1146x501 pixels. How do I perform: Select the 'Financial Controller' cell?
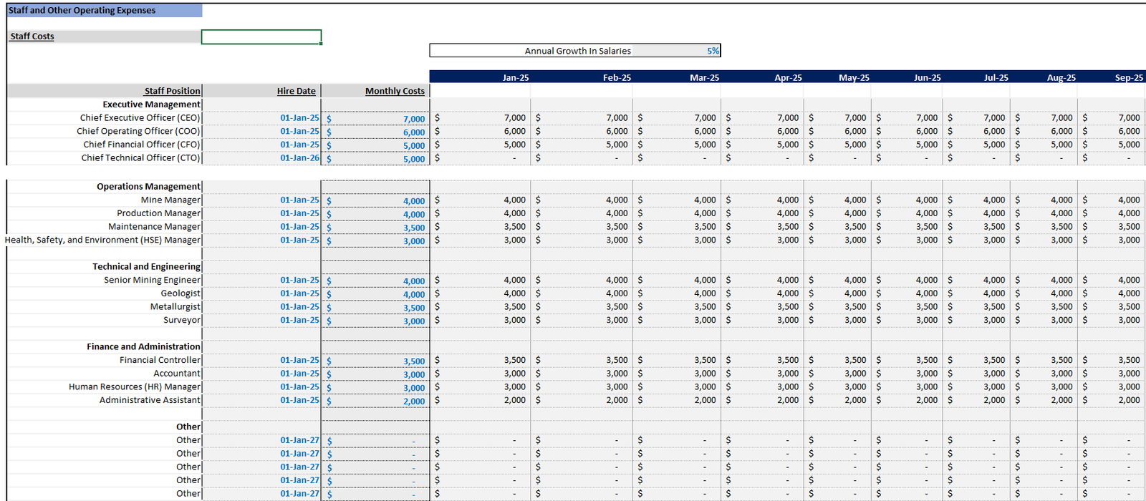[x=105, y=361]
